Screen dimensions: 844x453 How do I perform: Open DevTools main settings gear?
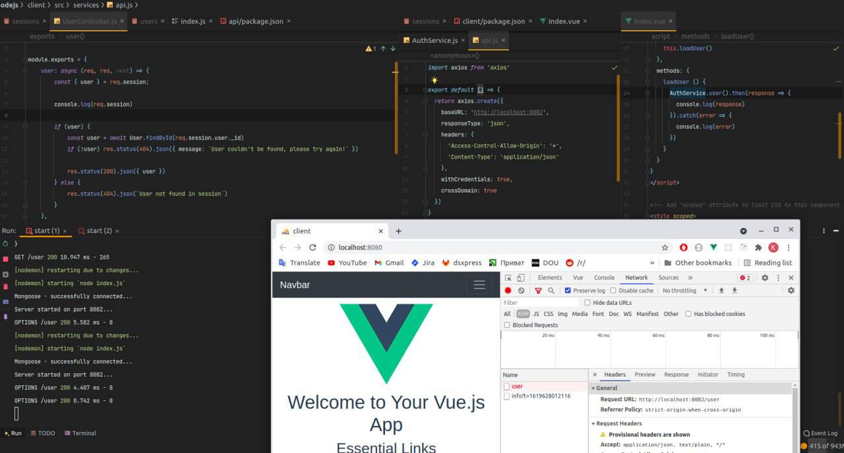pos(765,278)
